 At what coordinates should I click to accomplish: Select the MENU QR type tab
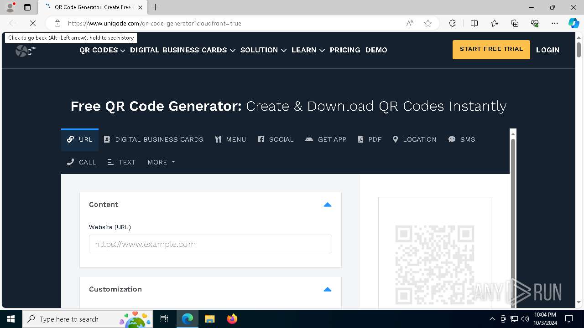pos(230,139)
